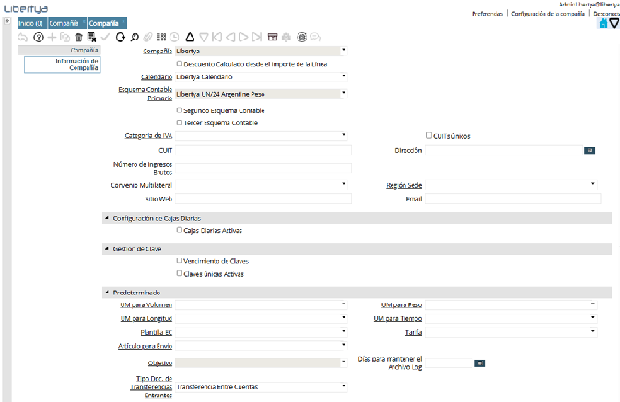Open the UM para Volumen dropdown
Viewport: 620px width, 402px height.
[x=344, y=304]
